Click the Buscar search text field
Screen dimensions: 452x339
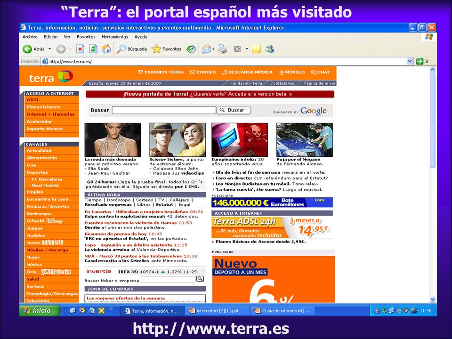click(164, 110)
